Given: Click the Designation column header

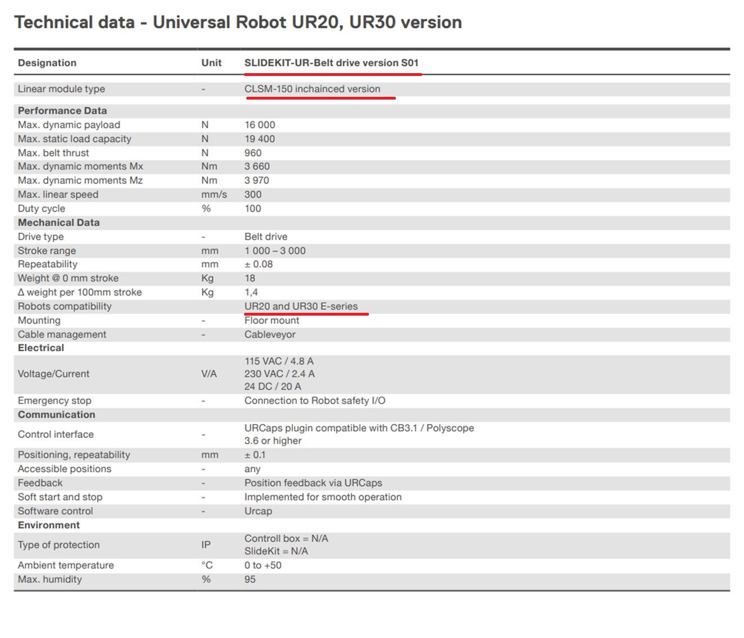Looking at the screenshot, I should pyautogui.click(x=47, y=62).
